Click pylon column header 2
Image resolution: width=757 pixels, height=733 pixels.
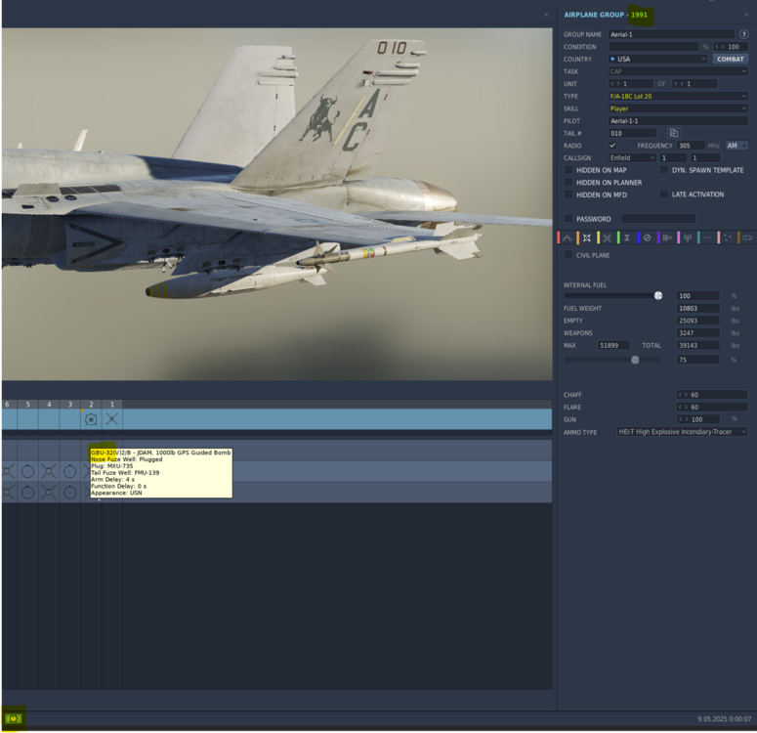click(x=91, y=405)
